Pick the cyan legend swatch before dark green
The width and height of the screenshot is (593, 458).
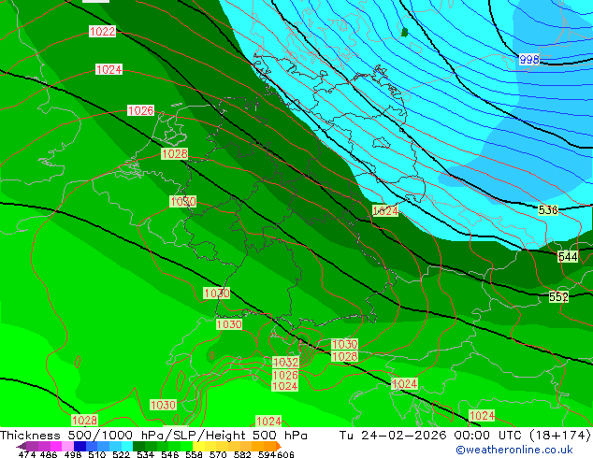(127, 446)
